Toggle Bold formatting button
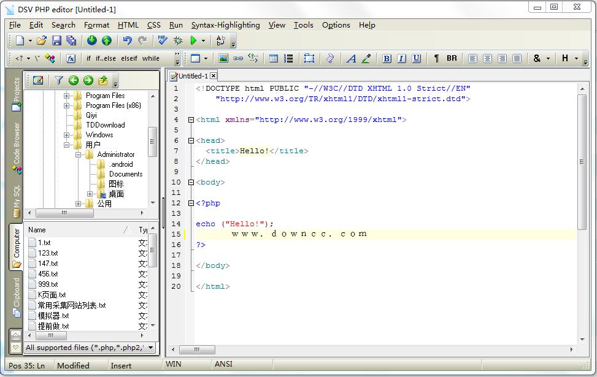The height and width of the screenshot is (377, 597). [x=387, y=58]
